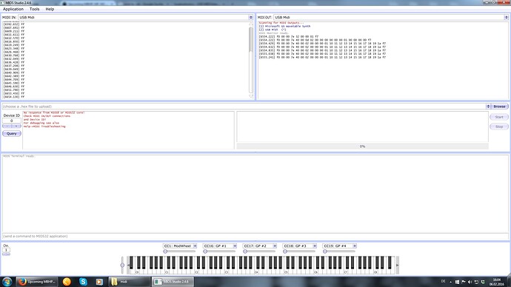Screen dimensions: 511x287
Task: Open the Firefox taskbar window
Action: click(37, 282)
